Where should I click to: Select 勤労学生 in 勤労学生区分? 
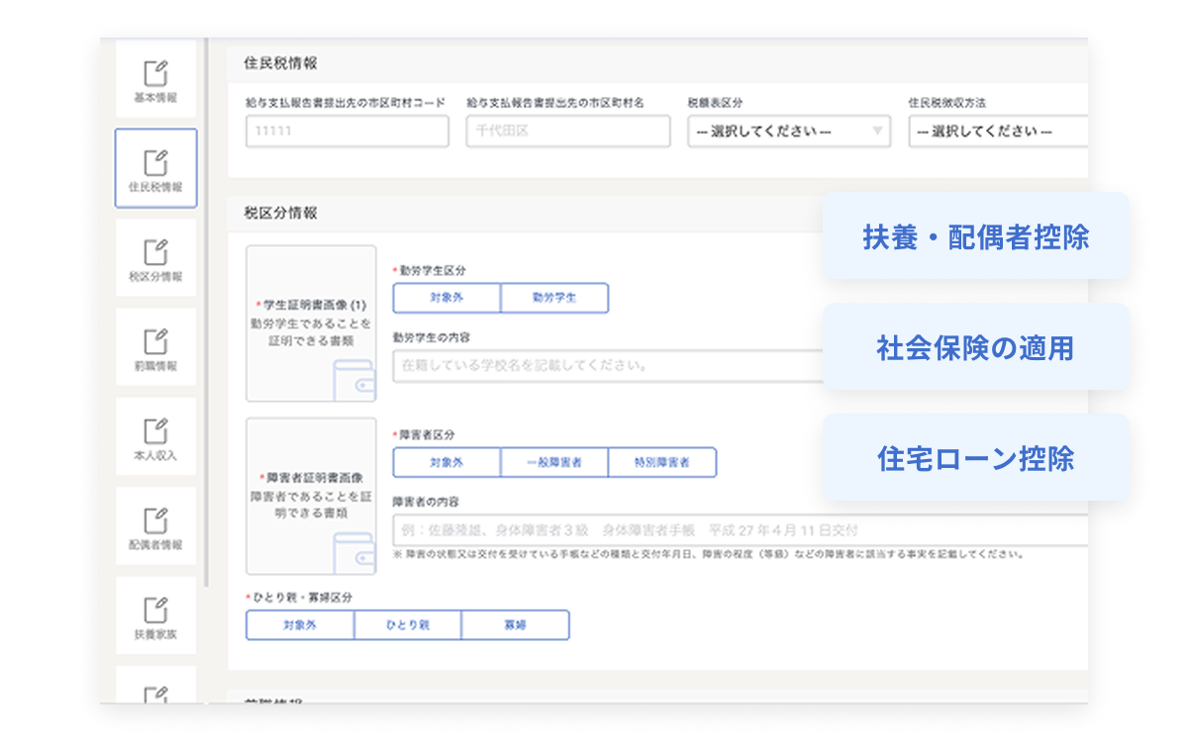tap(554, 298)
